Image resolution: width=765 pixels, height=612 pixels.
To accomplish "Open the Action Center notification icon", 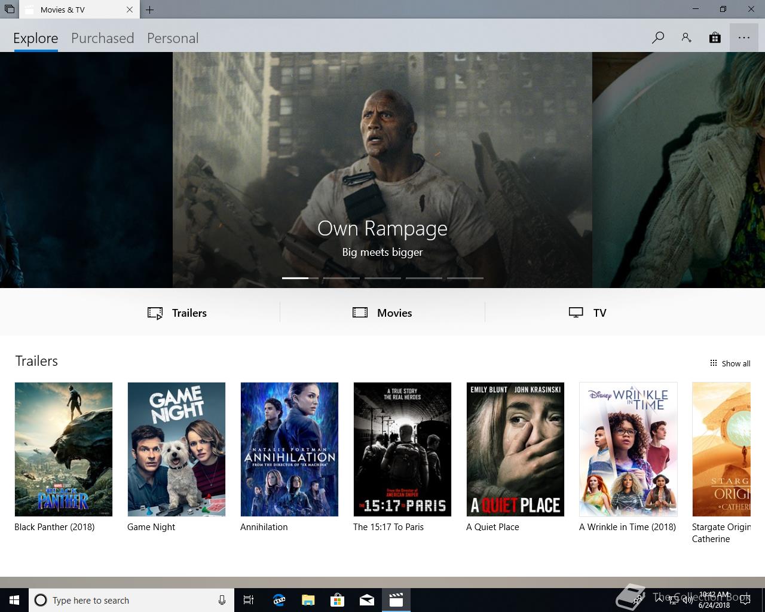I will coord(745,600).
